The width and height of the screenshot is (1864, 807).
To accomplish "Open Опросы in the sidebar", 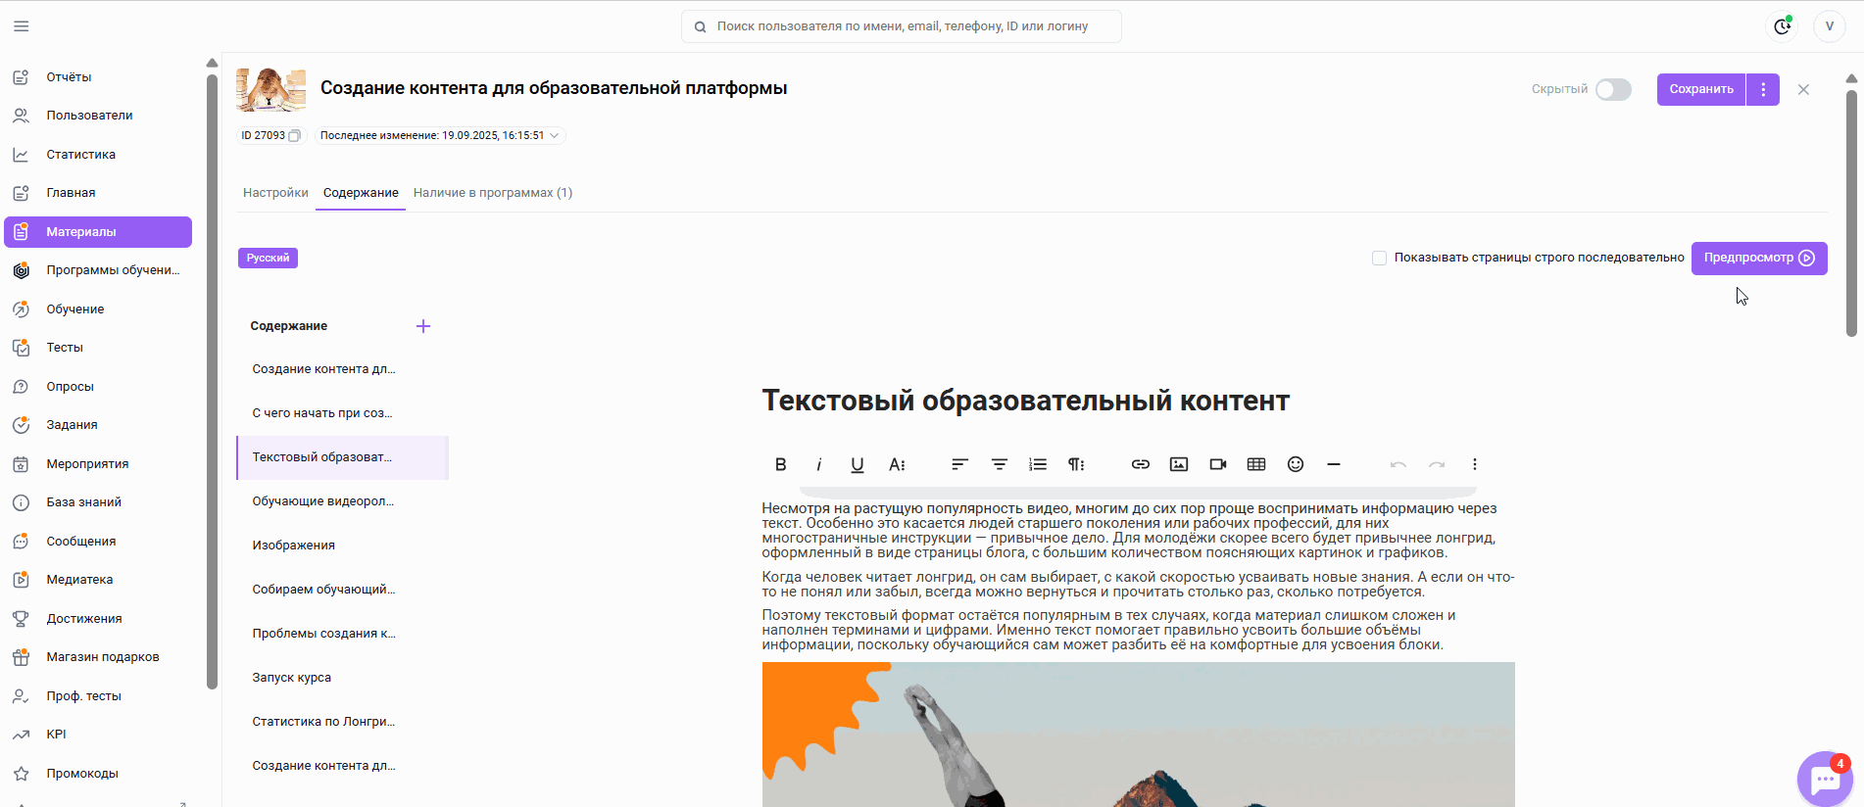I will click(x=98, y=387).
